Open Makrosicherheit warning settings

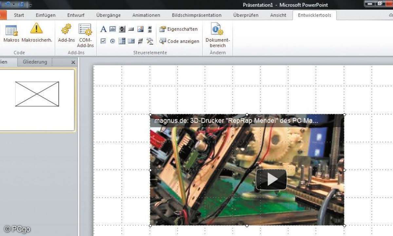[37, 33]
